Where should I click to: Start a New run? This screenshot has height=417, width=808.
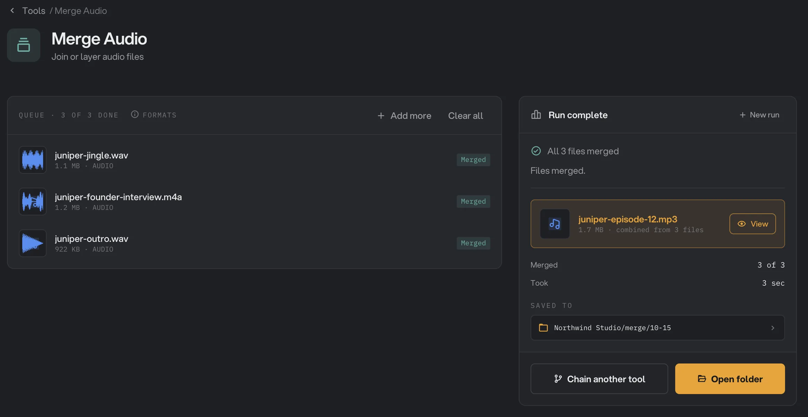(759, 115)
